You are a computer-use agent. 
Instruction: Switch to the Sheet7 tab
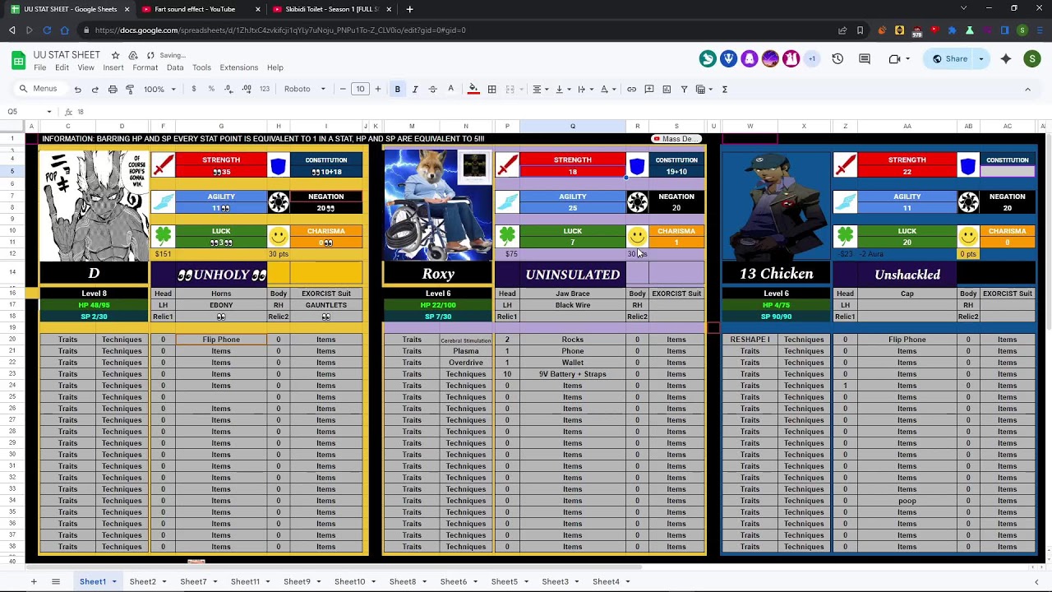(198, 581)
